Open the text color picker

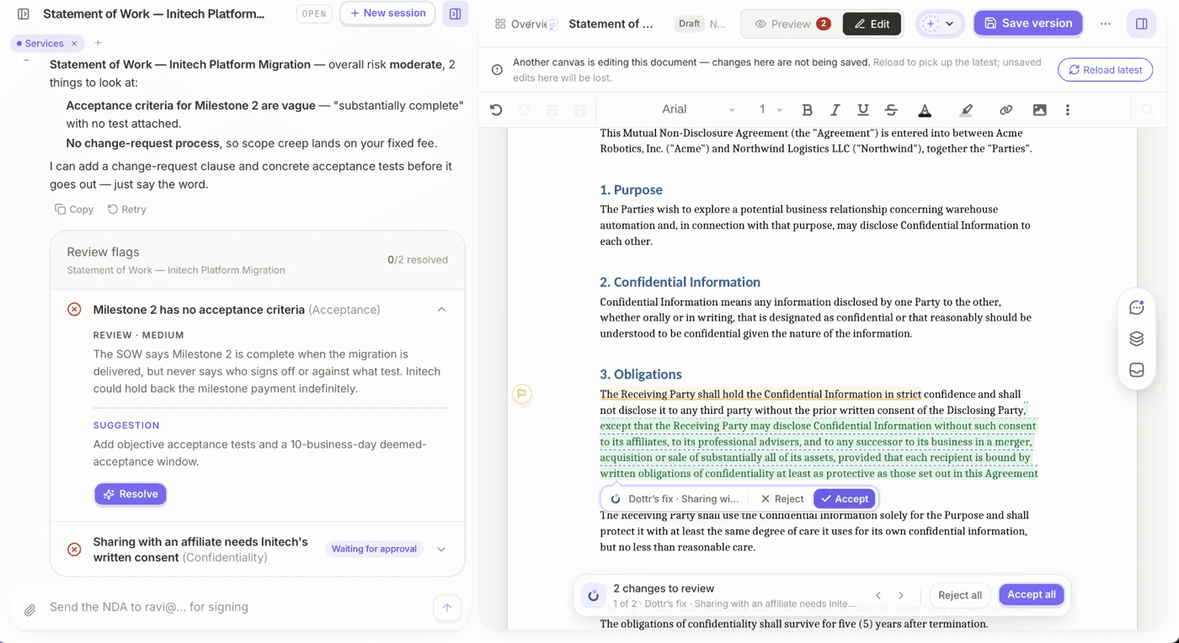coord(925,109)
